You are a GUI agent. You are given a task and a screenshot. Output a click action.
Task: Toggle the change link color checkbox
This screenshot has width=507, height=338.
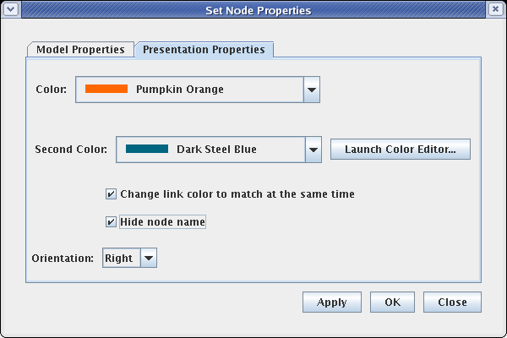click(111, 194)
